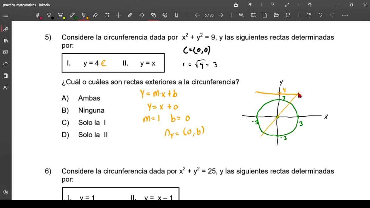Screen dimensions: 370x208
Task: Click the page indicator 5 / 35
Action: click(x=209, y=15)
